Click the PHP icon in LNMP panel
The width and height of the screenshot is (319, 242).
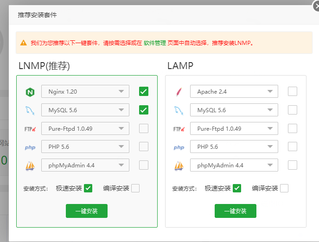[30, 147]
